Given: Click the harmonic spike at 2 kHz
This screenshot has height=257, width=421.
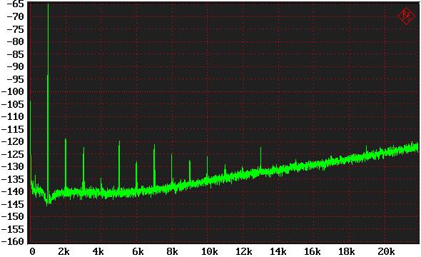Looking at the screenshot, I should coord(66,163).
